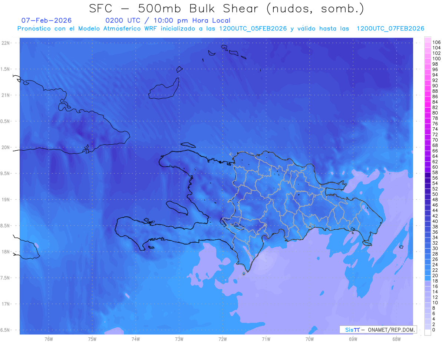Click the '52' value on the color scale
The image size is (445, 344).
[x=435, y=189]
